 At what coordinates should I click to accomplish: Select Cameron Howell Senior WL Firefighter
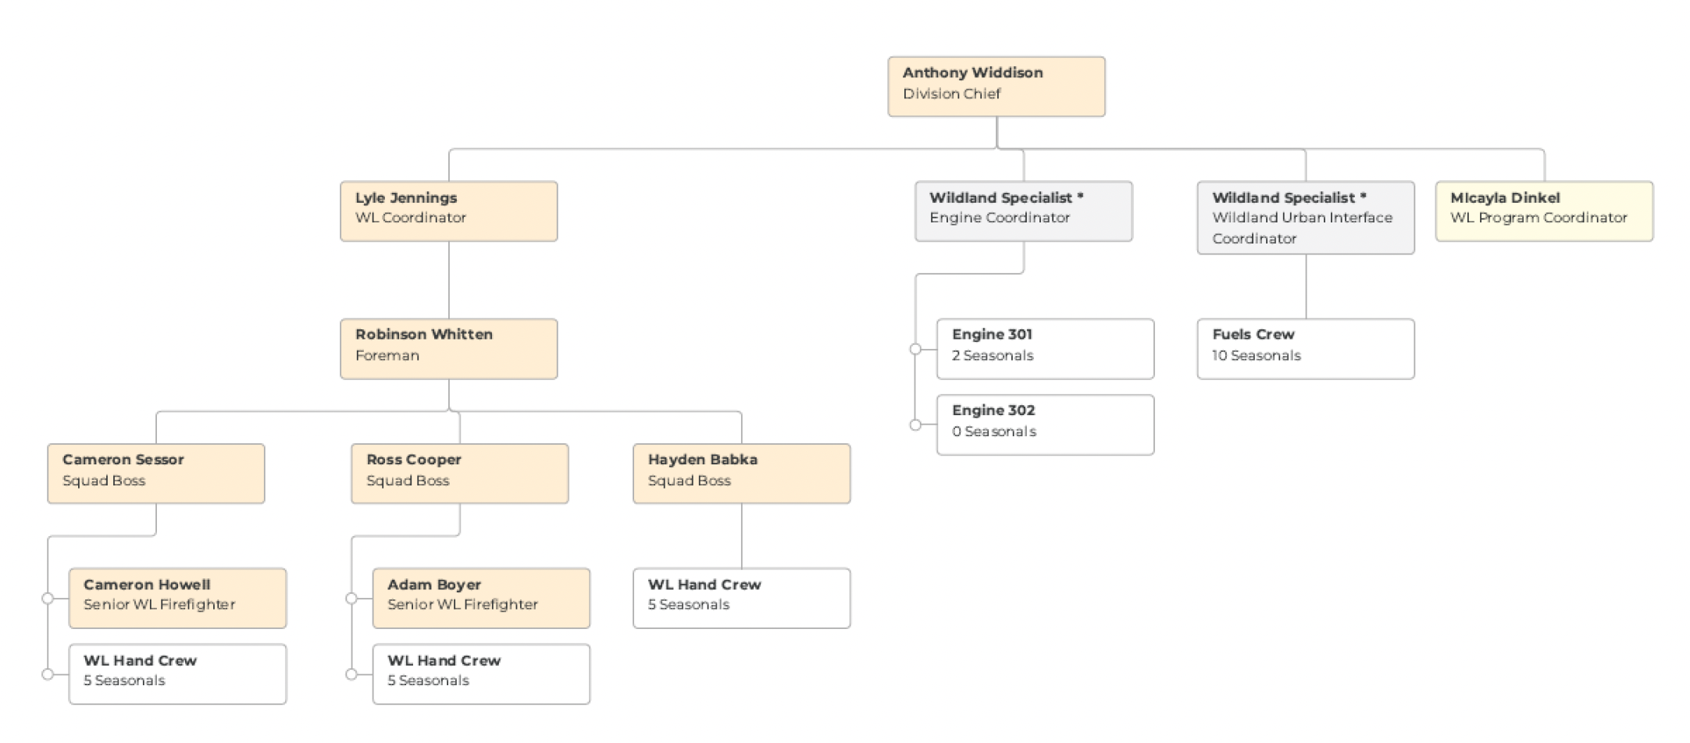point(177,598)
